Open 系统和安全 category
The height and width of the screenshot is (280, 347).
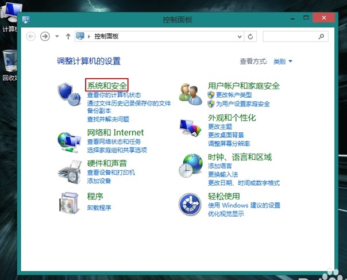(x=107, y=85)
